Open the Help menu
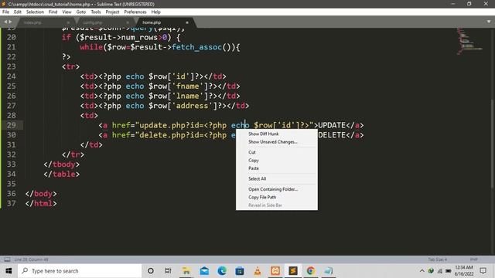The width and height of the screenshot is (495, 278). [x=155, y=12]
